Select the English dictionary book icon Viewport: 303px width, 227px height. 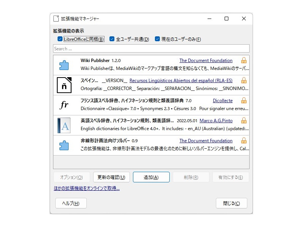pos(64,125)
